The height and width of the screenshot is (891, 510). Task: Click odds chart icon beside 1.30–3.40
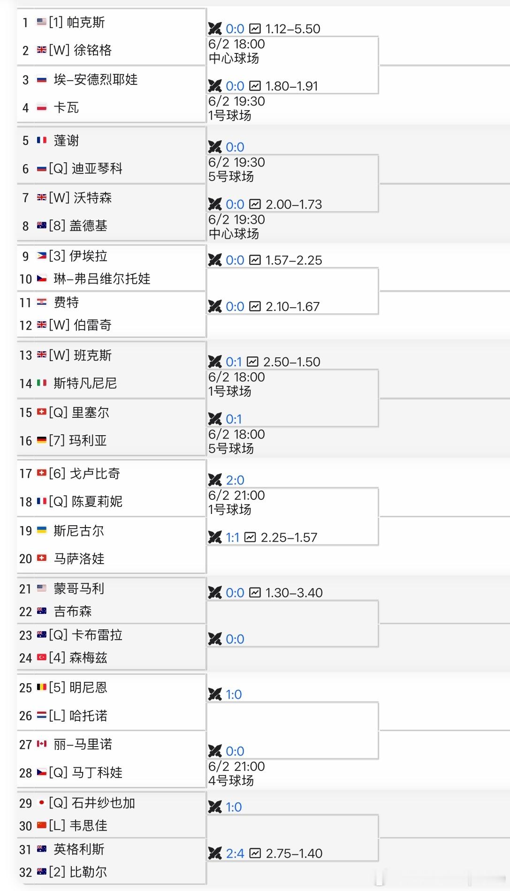tap(255, 592)
